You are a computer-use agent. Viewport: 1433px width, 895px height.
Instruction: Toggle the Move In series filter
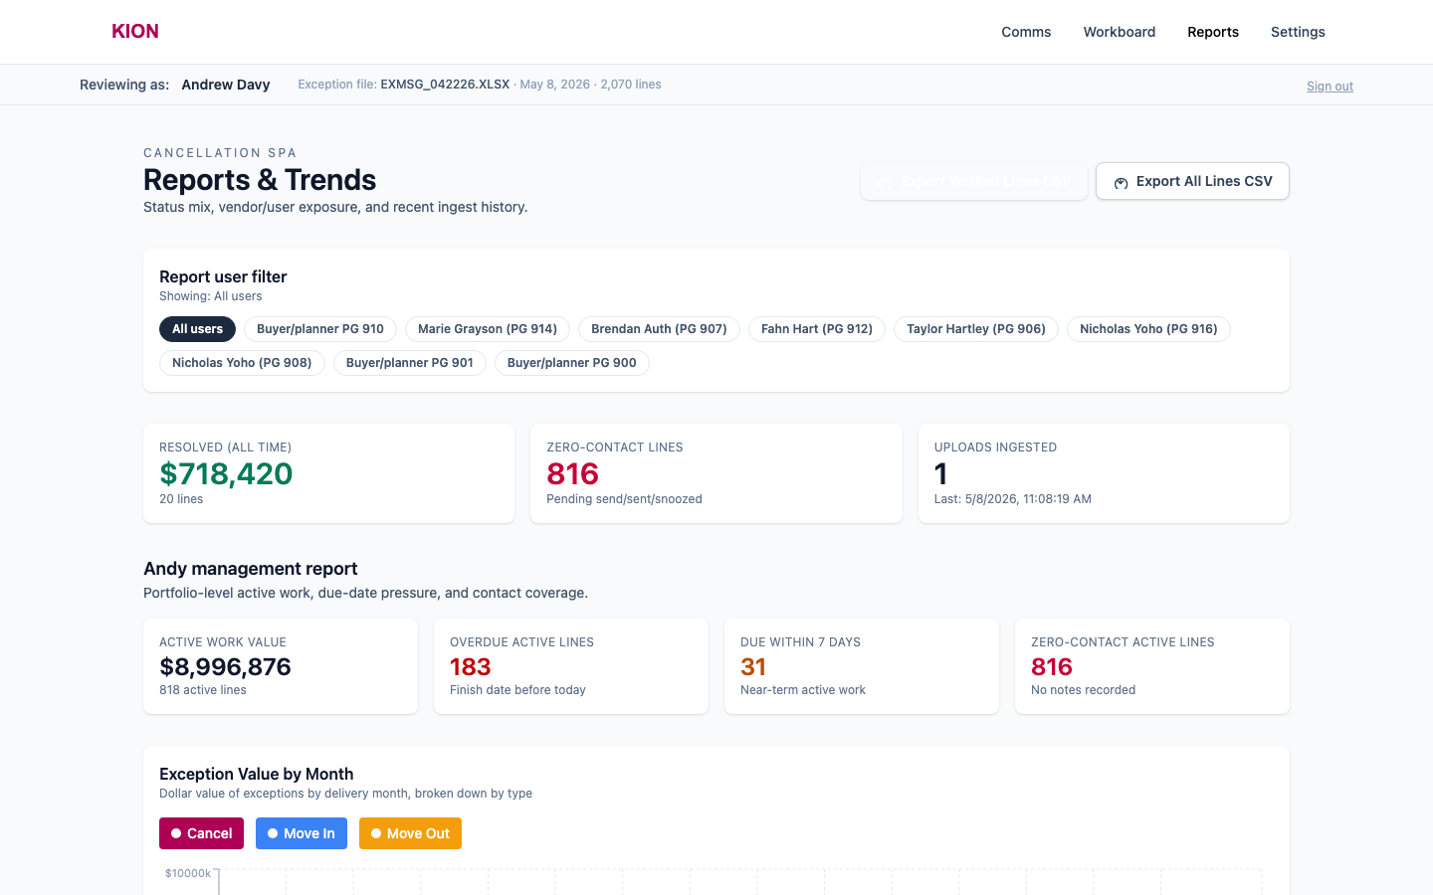(302, 833)
